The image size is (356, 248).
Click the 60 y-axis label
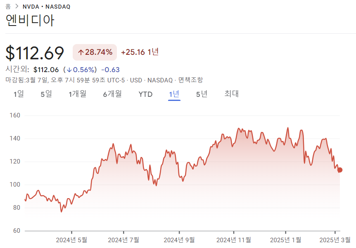point(17,231)
